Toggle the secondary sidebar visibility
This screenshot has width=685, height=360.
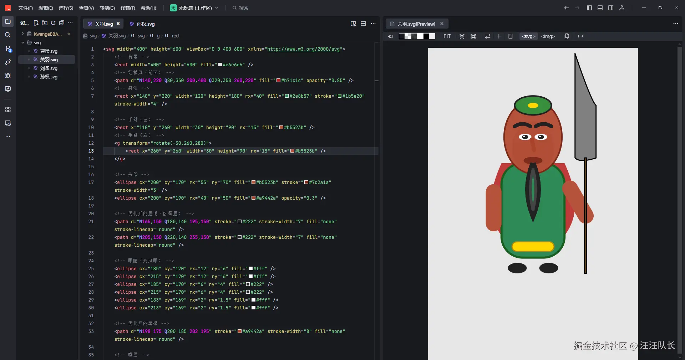[x=611, y=8]
